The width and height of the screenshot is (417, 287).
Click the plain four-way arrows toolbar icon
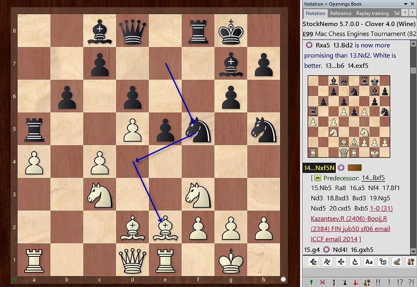(341, 262)
